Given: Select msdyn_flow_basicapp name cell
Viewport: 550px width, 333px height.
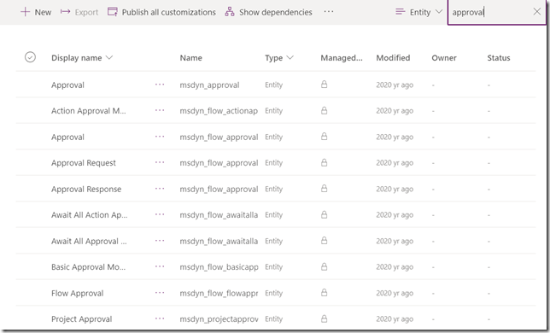Looking at the screenshot, I should point(219,267).
